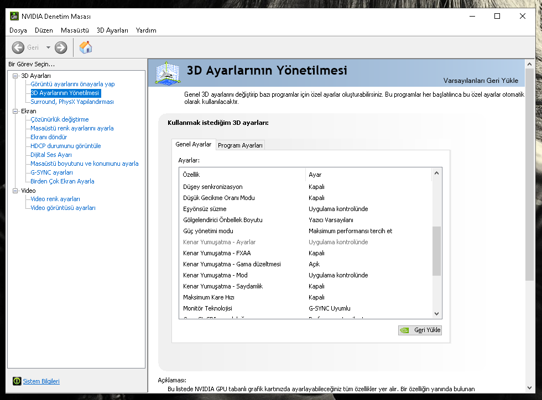Click the Sistem Bilgileri link
The image size is (542, 400).
[x=41, y=381]
